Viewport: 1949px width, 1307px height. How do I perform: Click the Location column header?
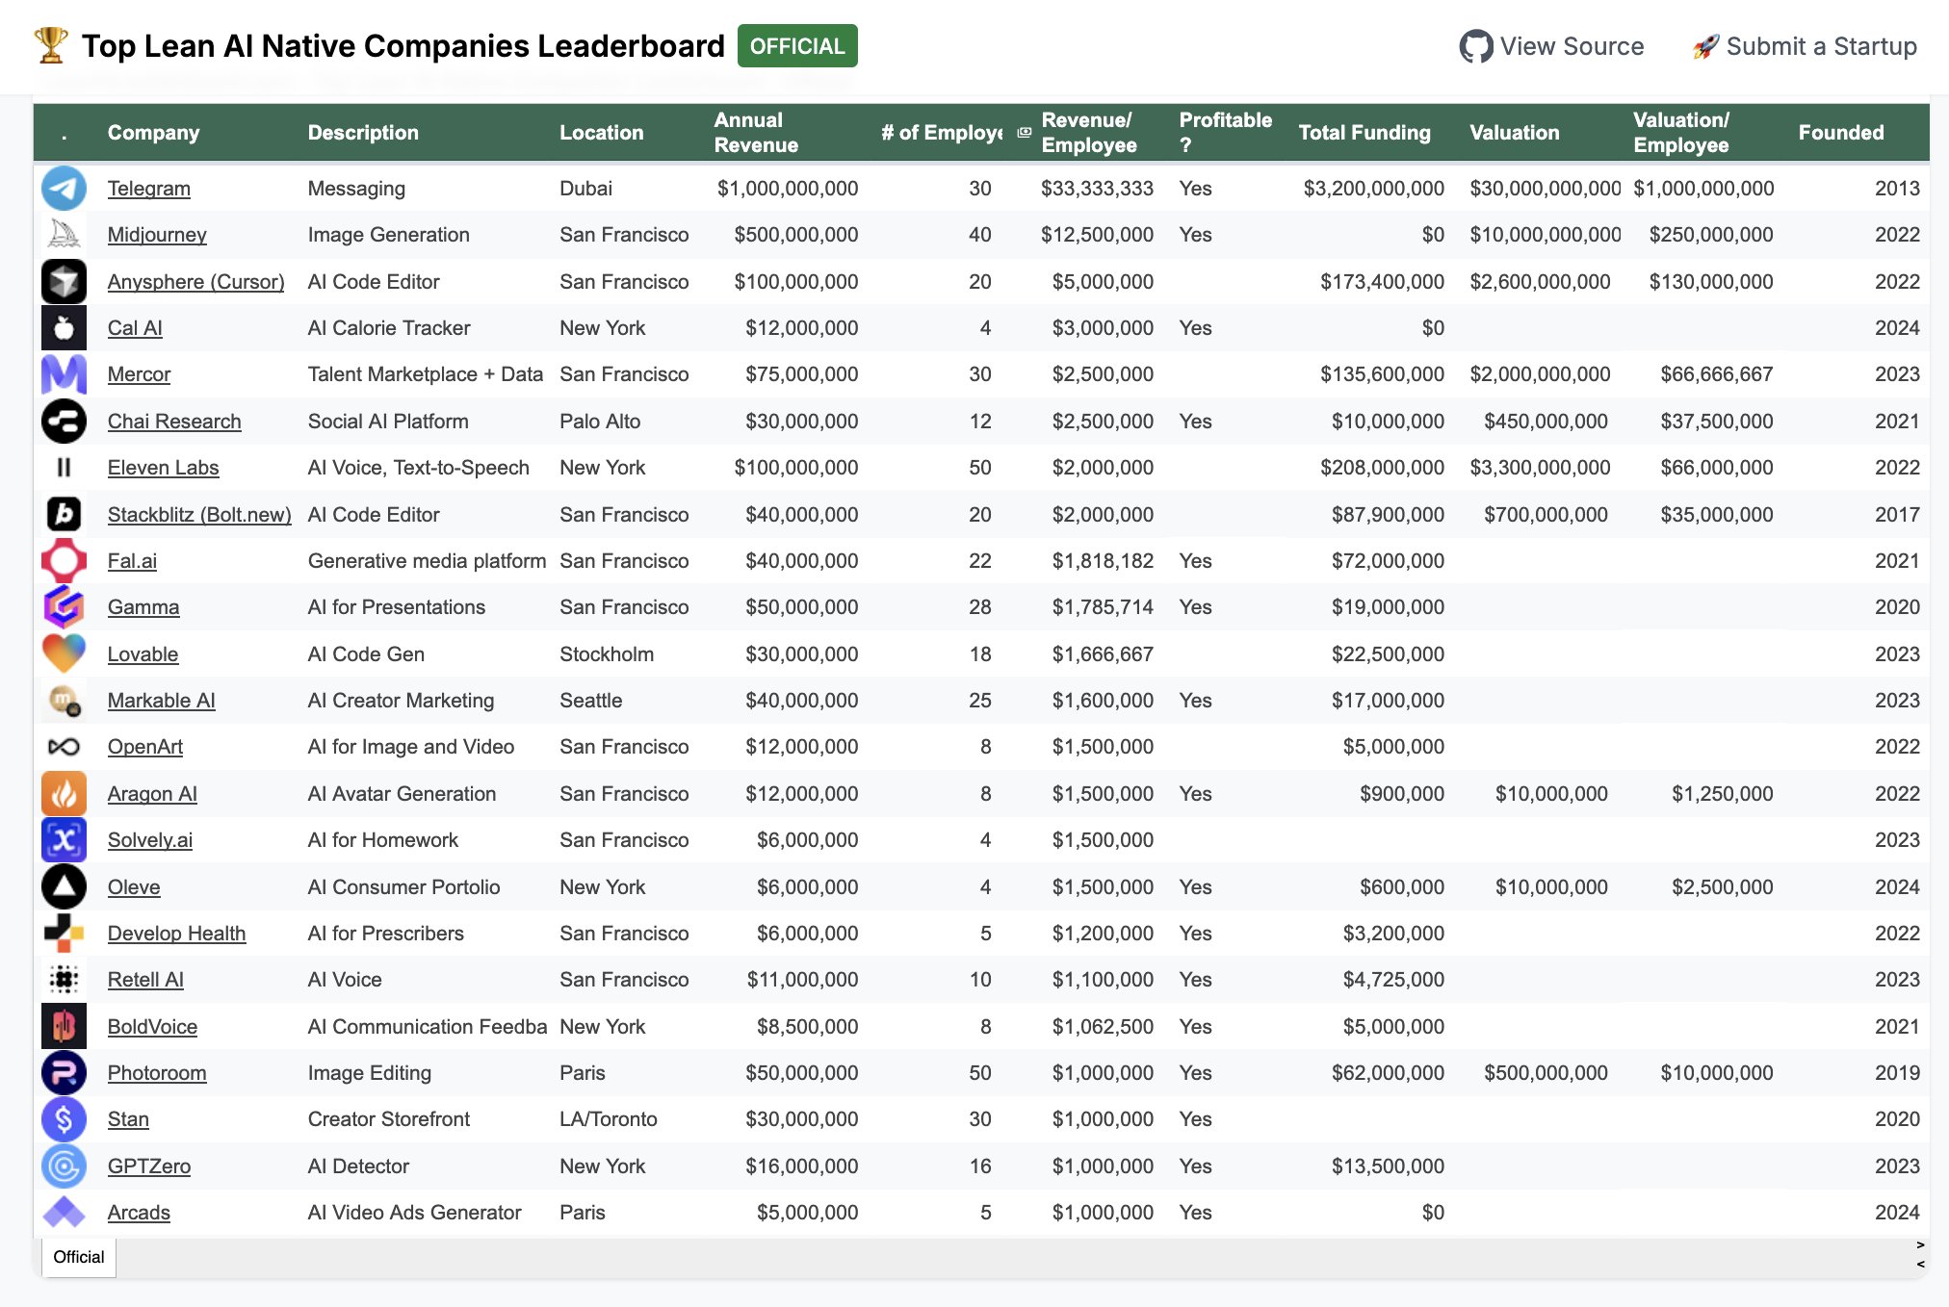601,133
